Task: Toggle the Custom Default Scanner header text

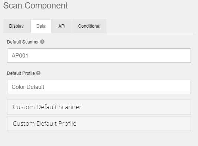Action: (47, 107)
